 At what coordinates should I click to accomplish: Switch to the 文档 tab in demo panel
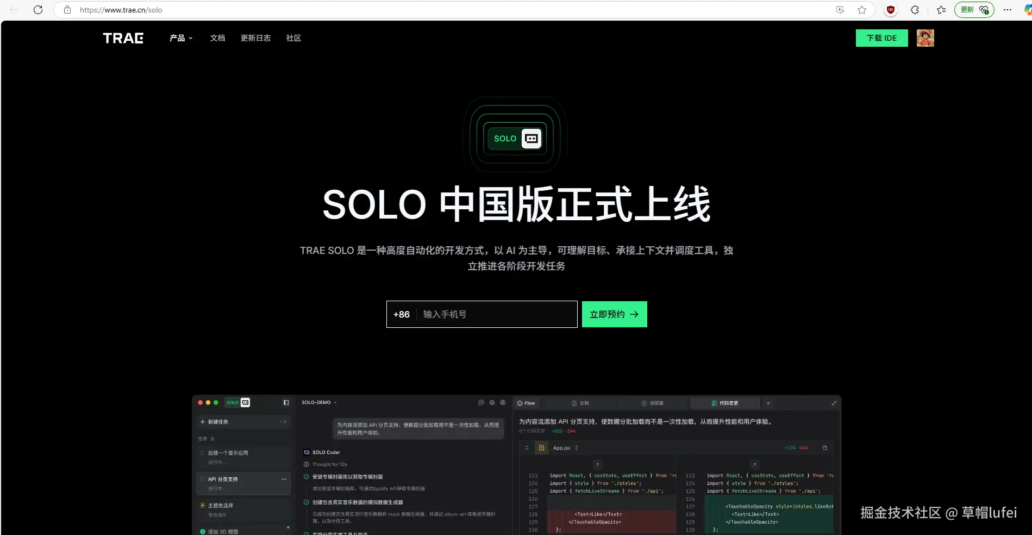tap(580, 403)
